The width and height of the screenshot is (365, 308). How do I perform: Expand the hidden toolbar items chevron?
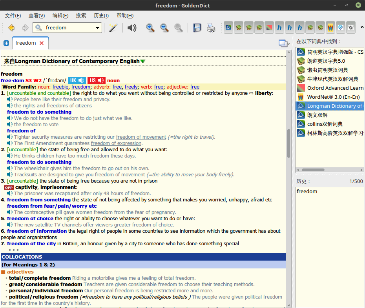(x=361, y=28)
